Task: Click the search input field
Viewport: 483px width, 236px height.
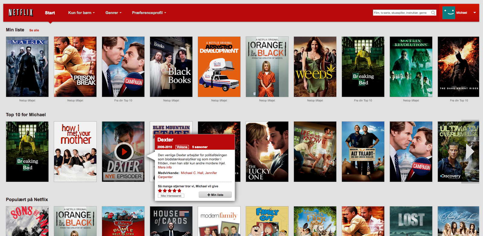Action: pyautogui.click(x=401, y=13)
